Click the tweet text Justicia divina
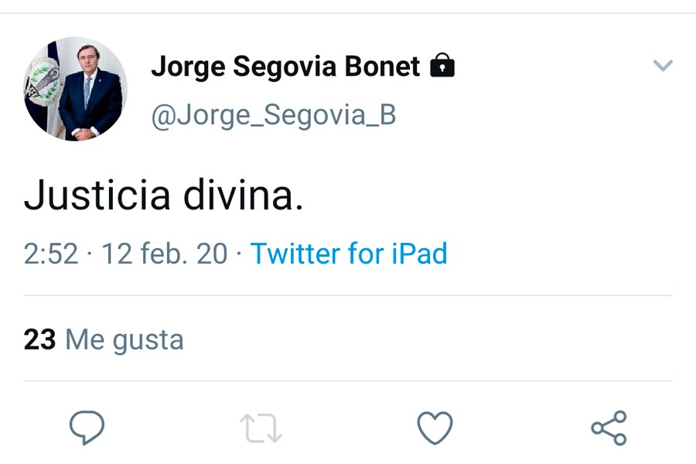This screenshot has width=696, height=464. (x=164, y=196)
